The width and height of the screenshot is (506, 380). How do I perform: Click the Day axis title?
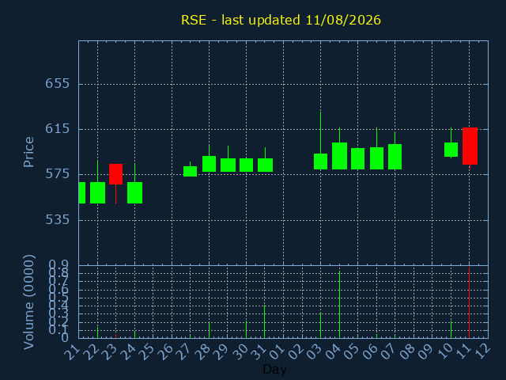274,369
